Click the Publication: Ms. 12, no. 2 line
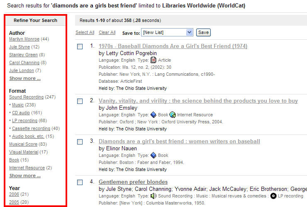The width and height of the screenshot is (307, 207). (135, 67)
